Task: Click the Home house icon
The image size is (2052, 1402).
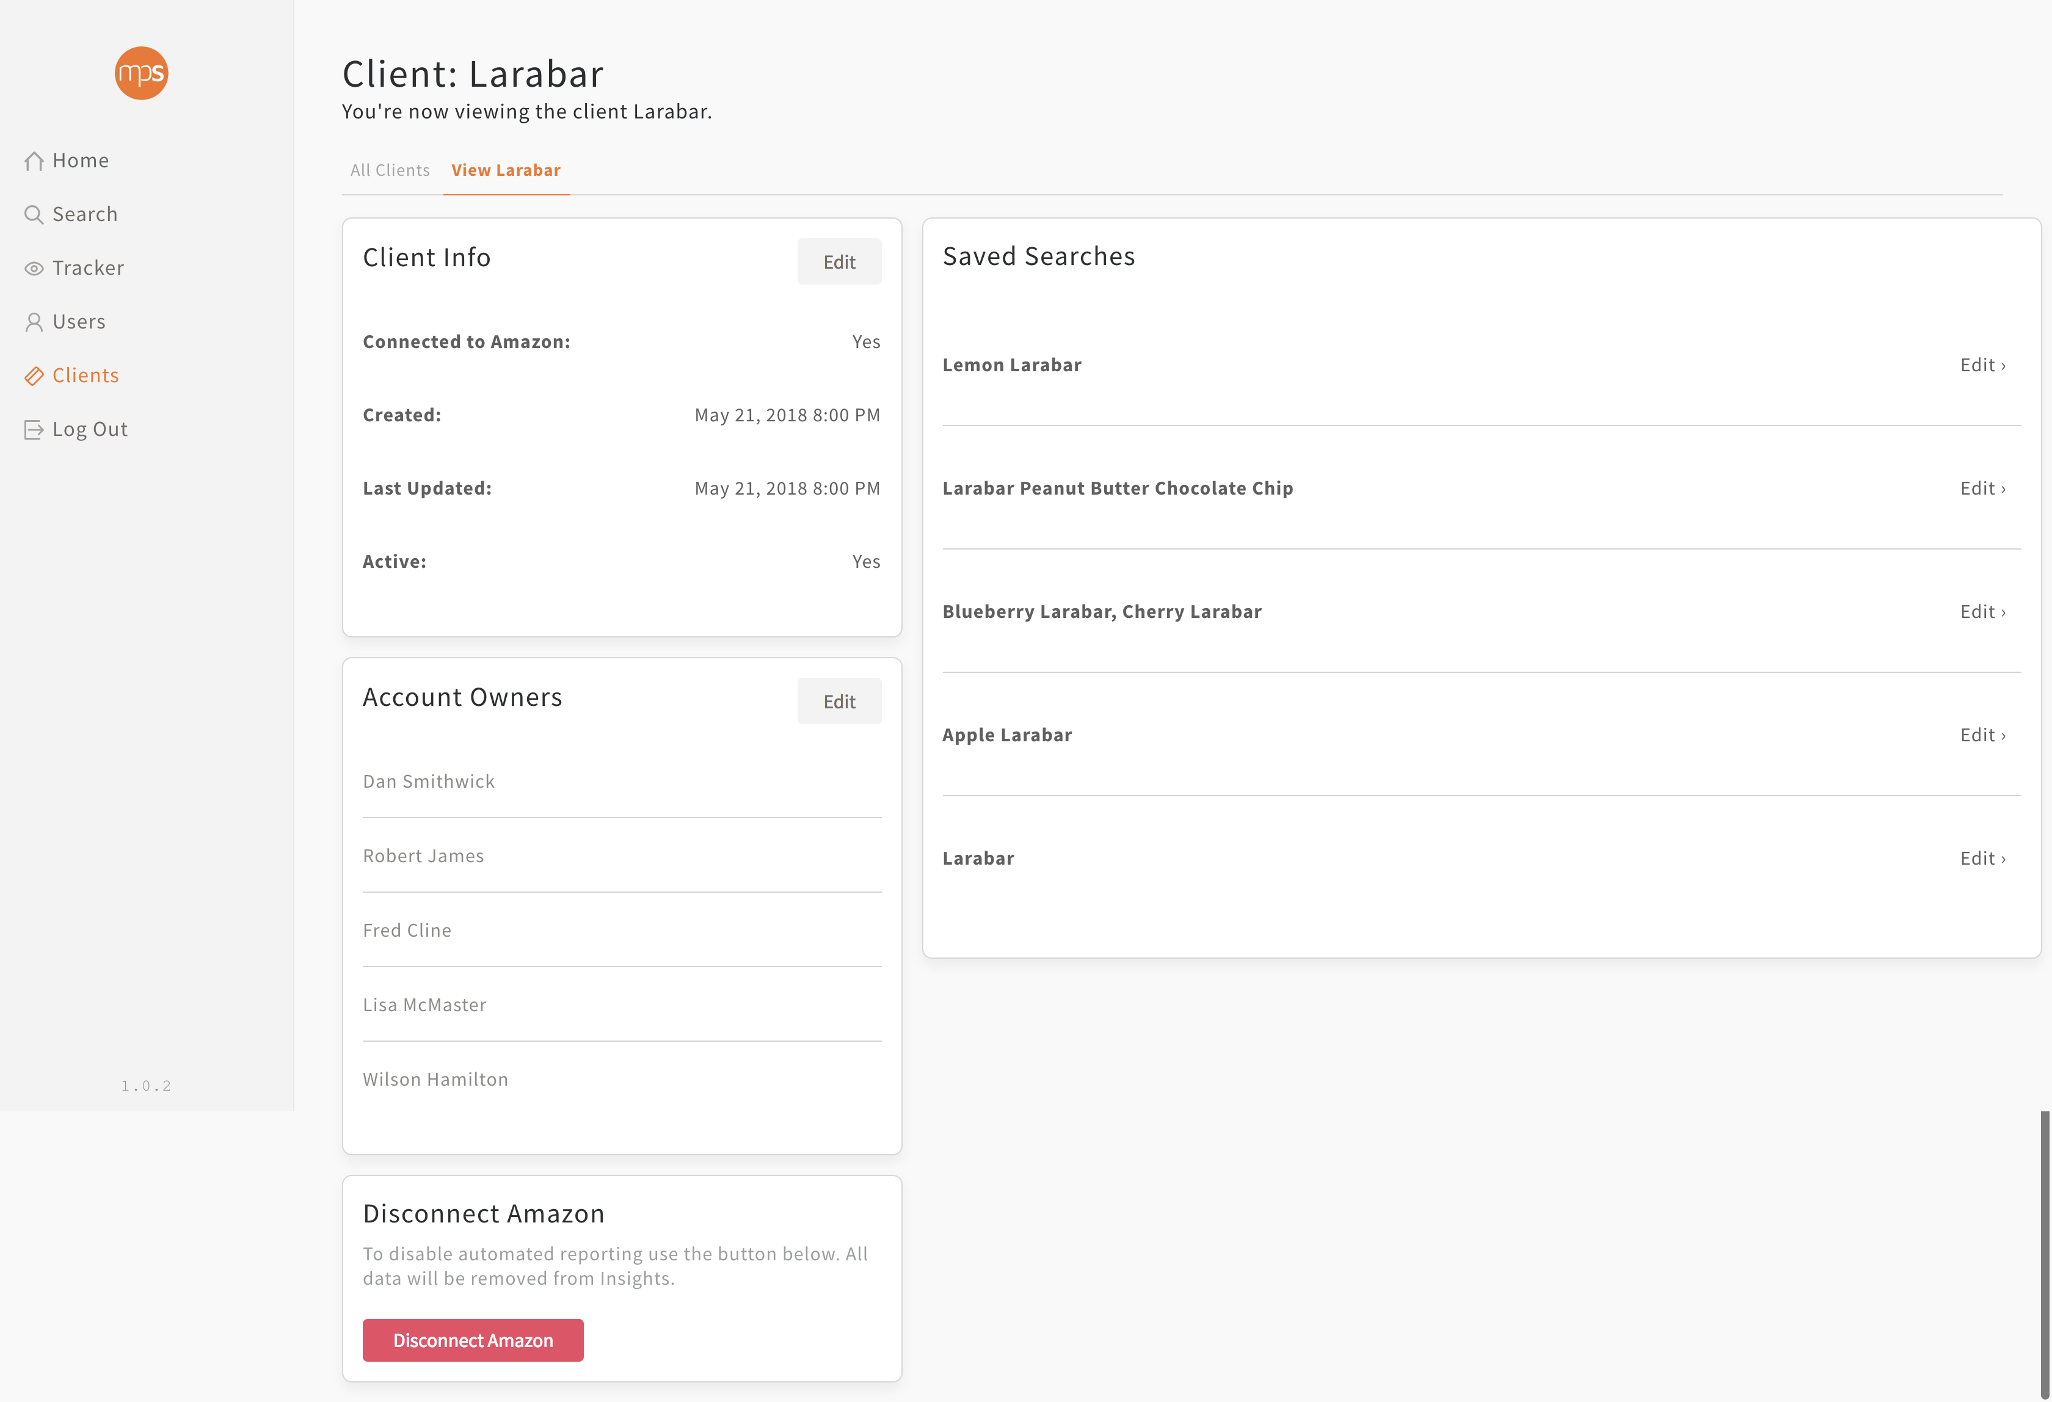Action: click(x=34, y=161)
